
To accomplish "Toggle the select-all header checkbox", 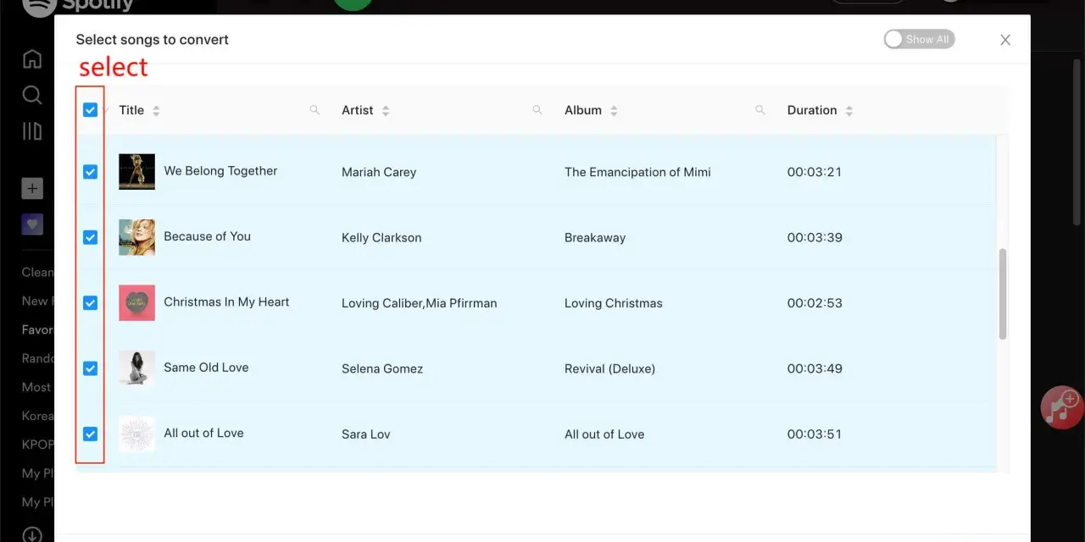I will (91, 110).
